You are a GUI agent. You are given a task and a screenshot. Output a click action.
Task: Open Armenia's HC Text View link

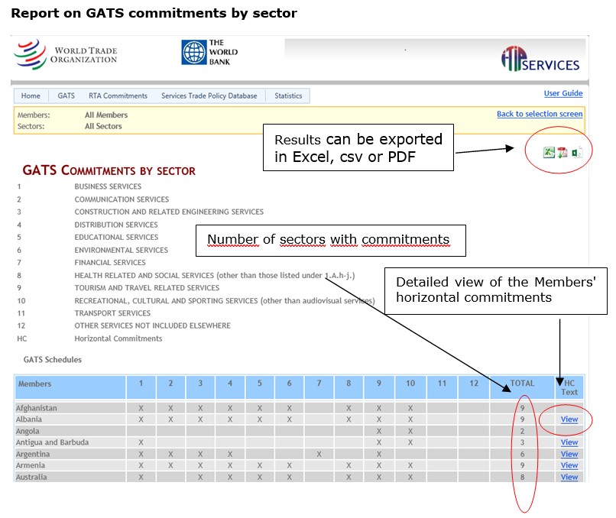click(569, 466)
